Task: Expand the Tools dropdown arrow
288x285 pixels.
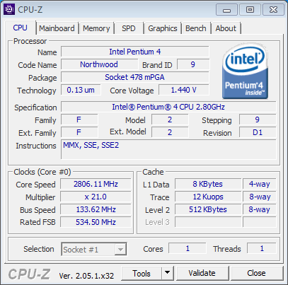Action: click(x=168, y=274)
